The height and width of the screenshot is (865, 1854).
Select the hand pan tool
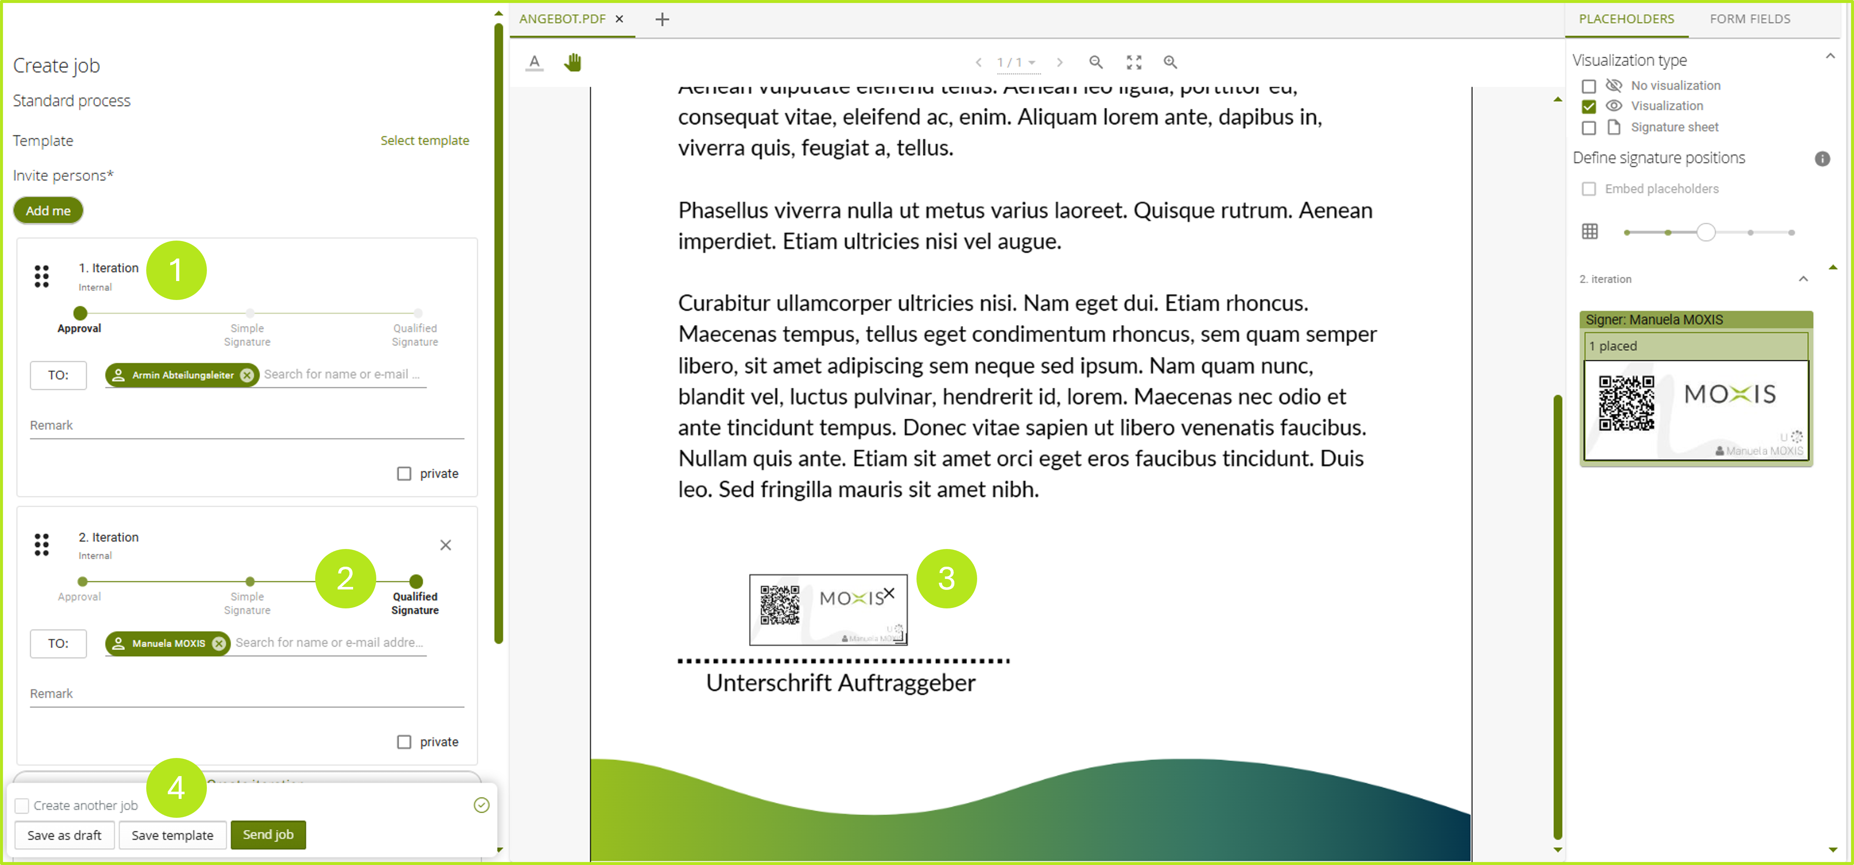[x=572, y=63]
